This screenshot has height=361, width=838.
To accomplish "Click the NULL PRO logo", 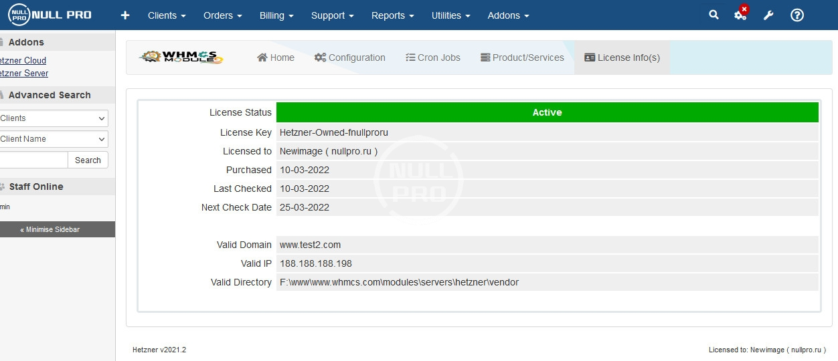I will (x=50, y=15).
